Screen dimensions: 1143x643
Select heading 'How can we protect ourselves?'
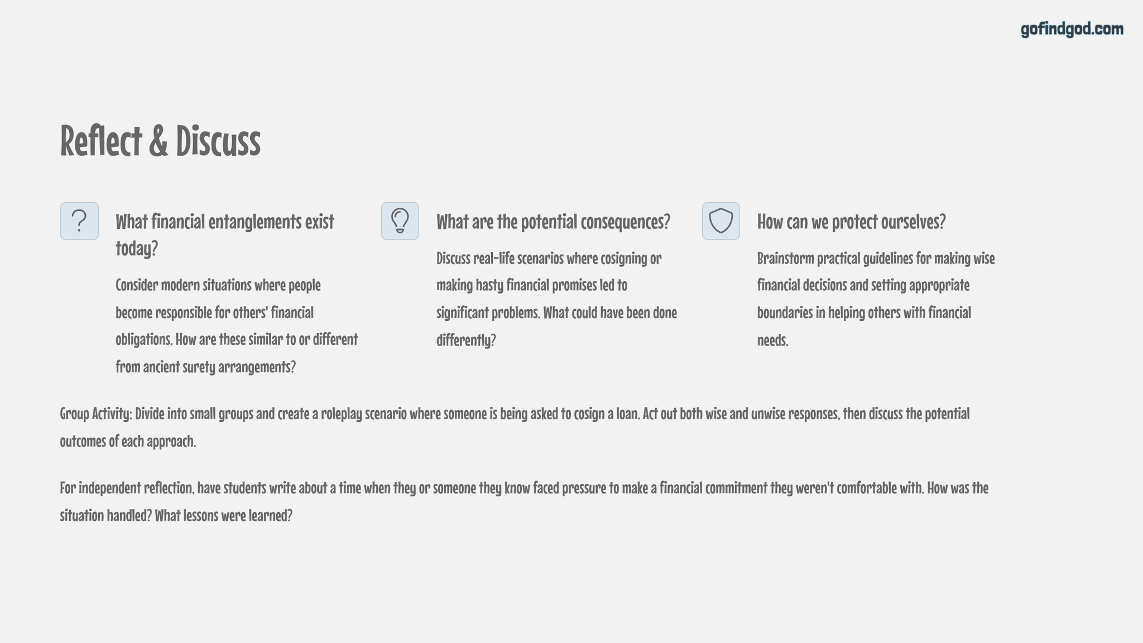(851, 222)
